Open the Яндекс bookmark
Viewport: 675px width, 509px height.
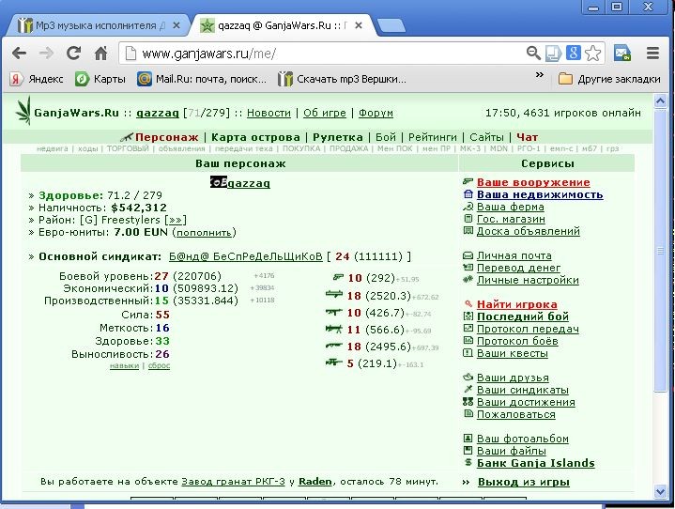coord(37,79)
